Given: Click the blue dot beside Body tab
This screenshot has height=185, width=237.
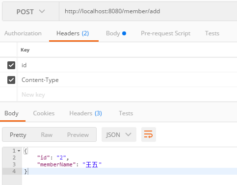Looking at the screenshot, I should (x=124, y=33).
